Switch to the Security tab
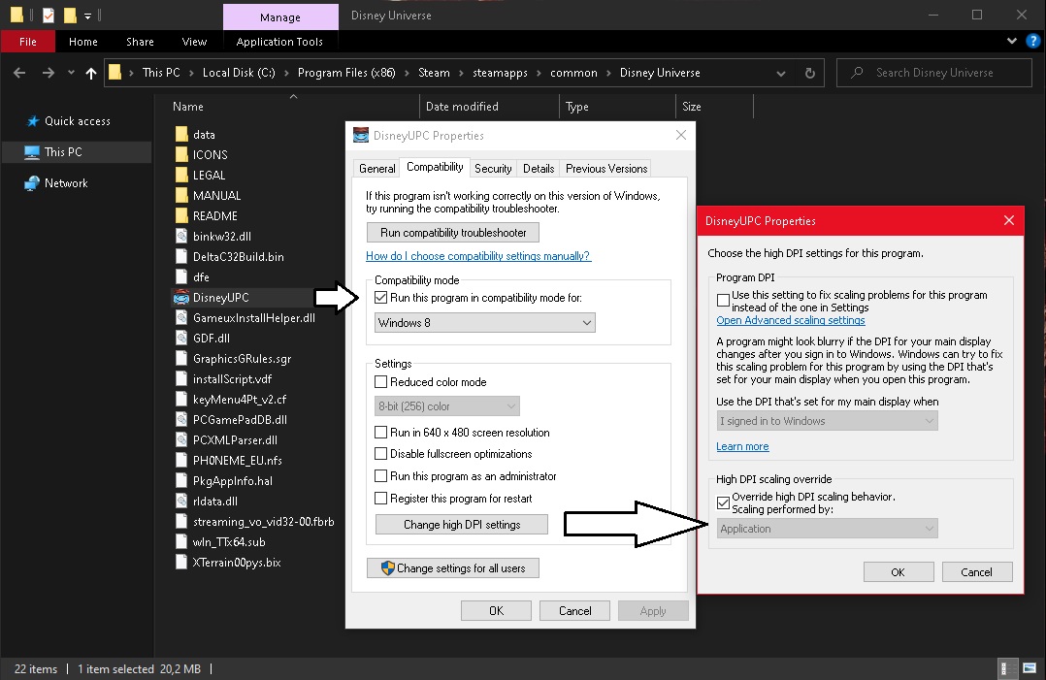The height and width of the screenshot is (680, 1046). coord(493,168)
